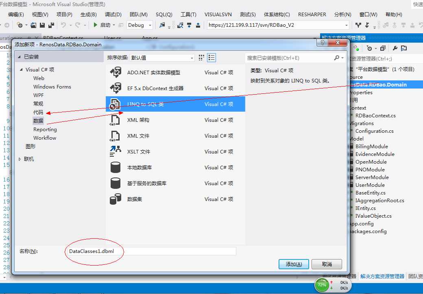Click the VisualSVN Branch icon

(x=358, y=25)
